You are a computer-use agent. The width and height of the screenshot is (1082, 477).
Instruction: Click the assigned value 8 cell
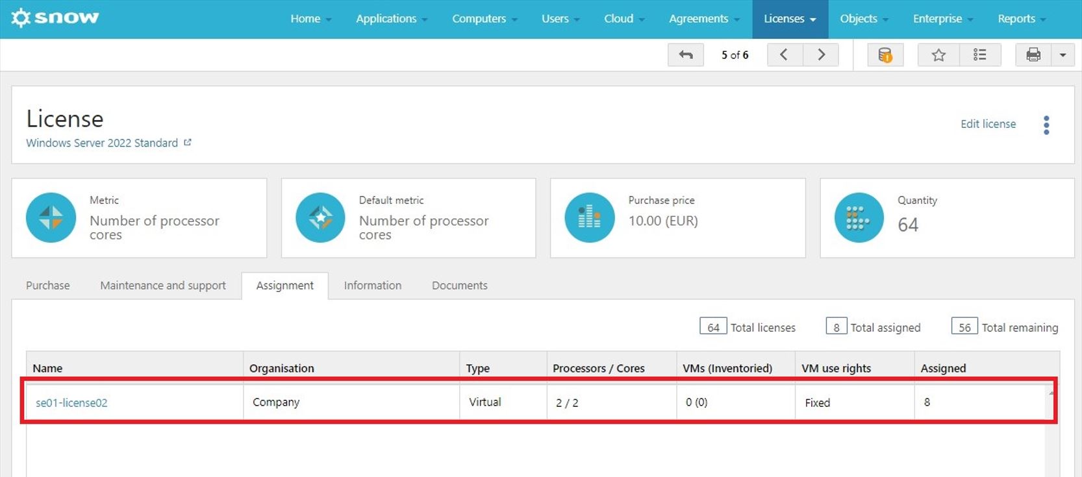981,402
